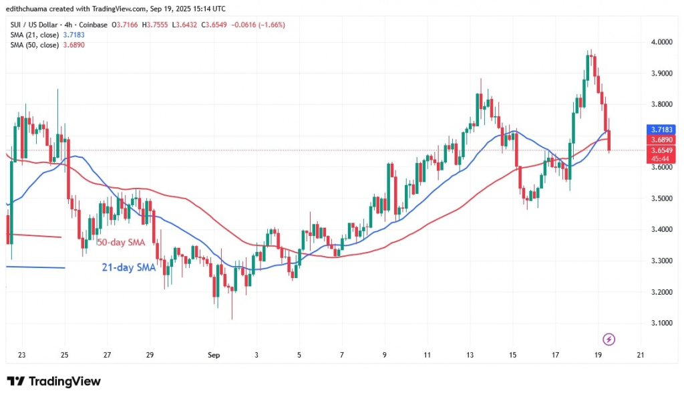Viewport: 684px width, 399px height.
Task: Click the 19 date label on time axis
Action: 598,355
